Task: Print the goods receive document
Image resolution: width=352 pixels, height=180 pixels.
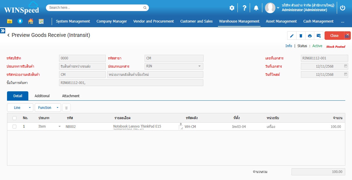Action: 310,36
